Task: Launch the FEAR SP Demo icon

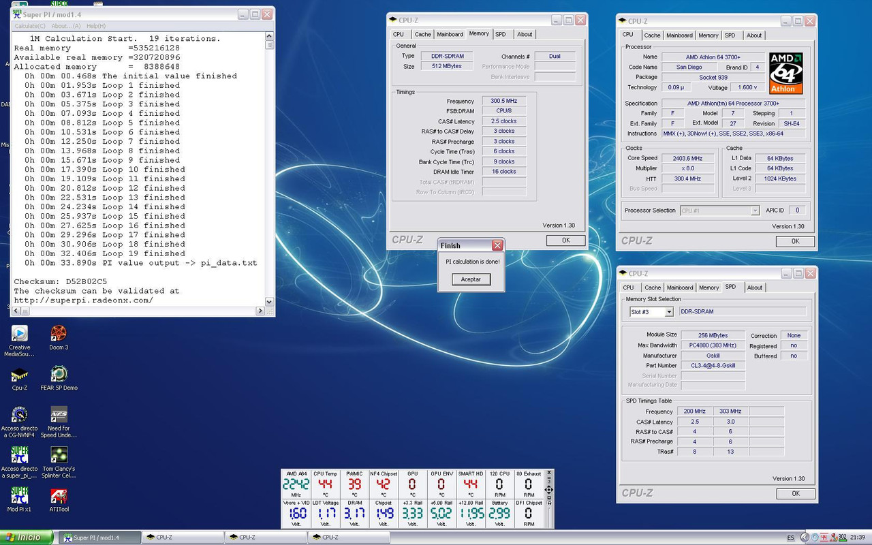Action: [x=59, y=374]
